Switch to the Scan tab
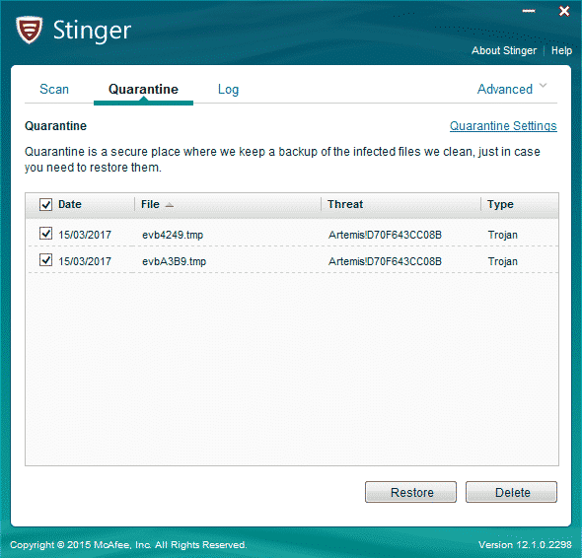Screen dimensions: 582x558 [x=54, y=89]
